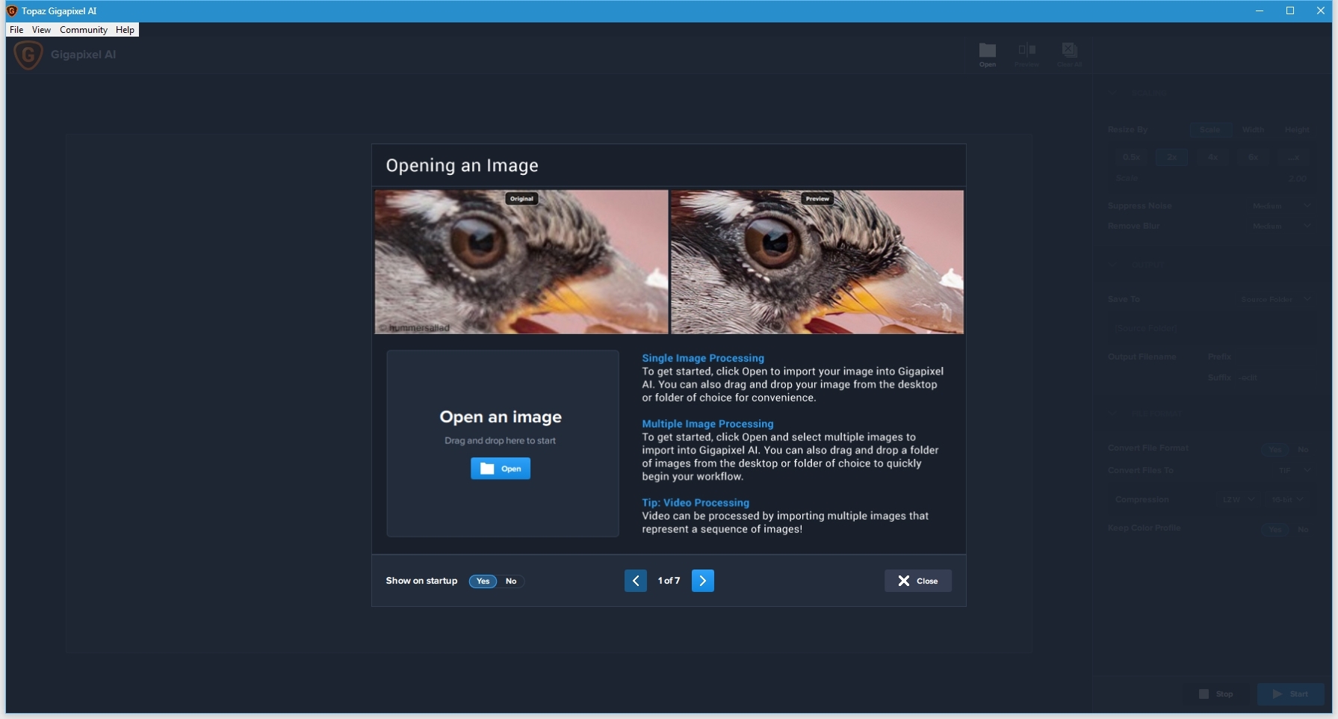Open the Suppress Noise dropdown
The width and height of the screenshot is (1338, 719).
click(x=1281, y=206)
